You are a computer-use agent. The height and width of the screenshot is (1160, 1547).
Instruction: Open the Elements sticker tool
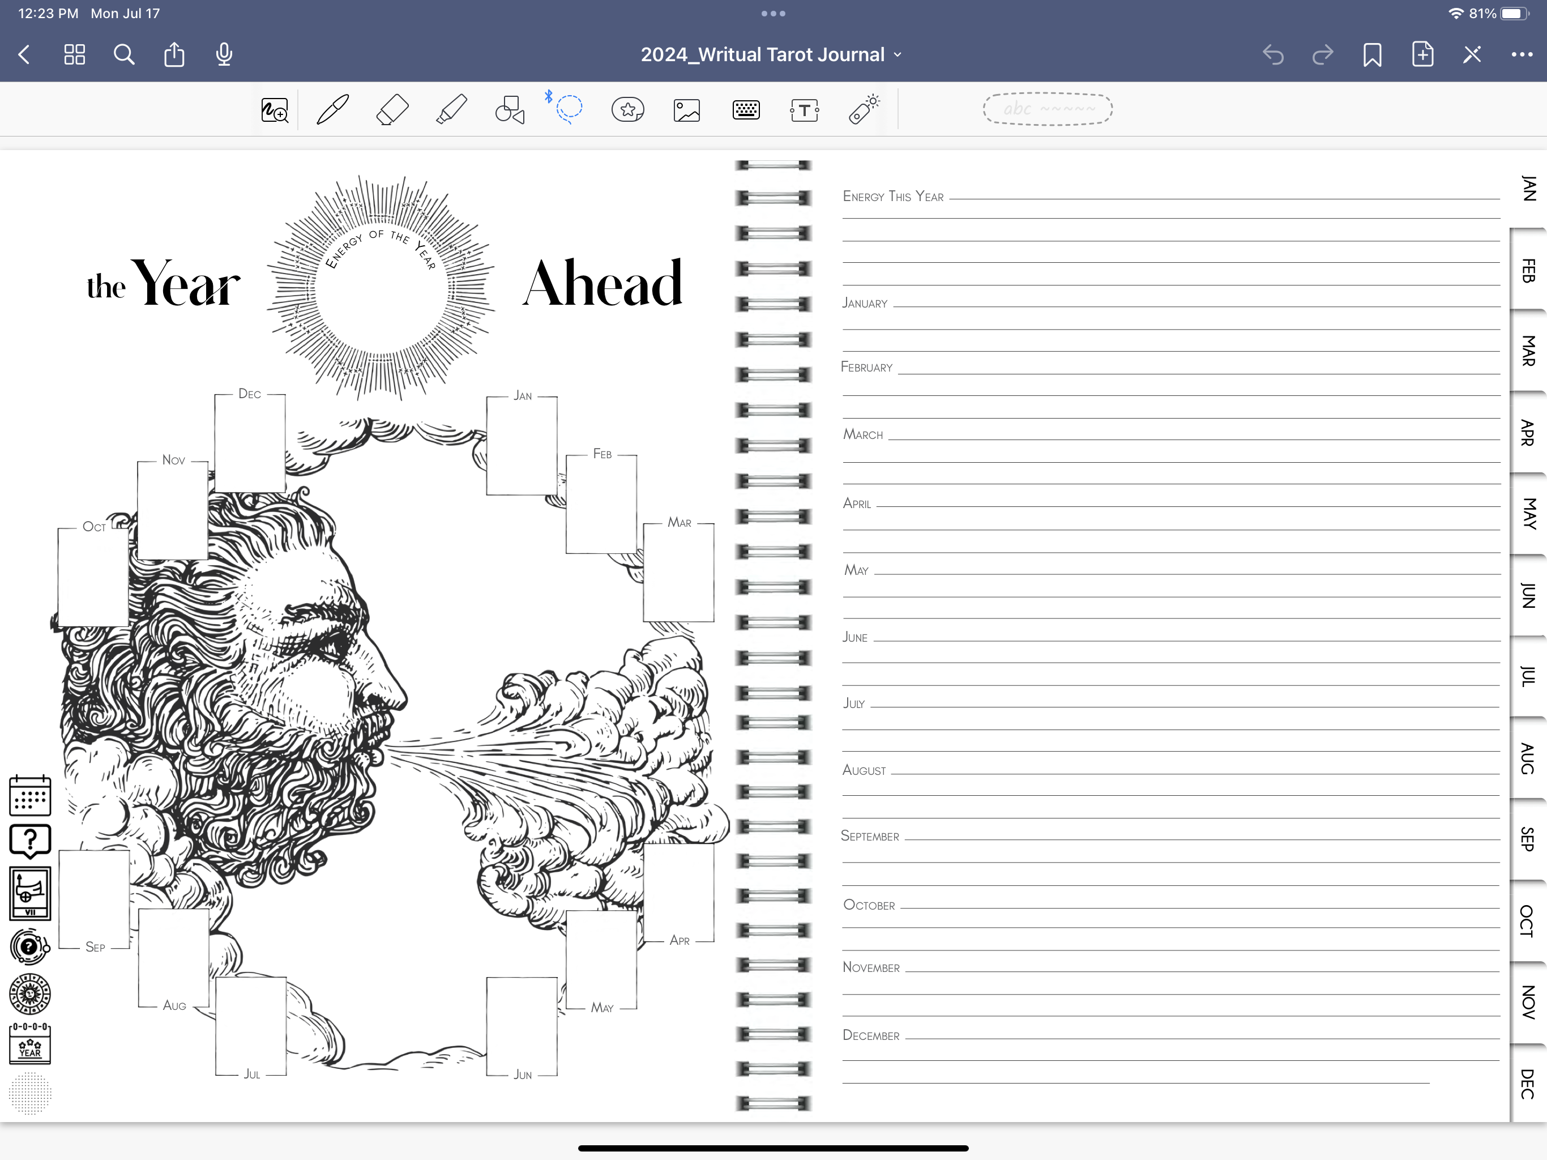(627, 110)
